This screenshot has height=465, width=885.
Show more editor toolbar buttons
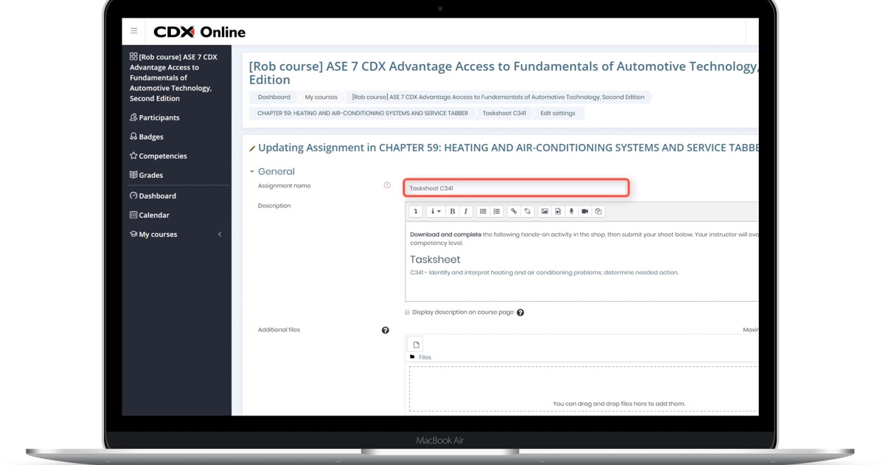[x=416, y=212]
